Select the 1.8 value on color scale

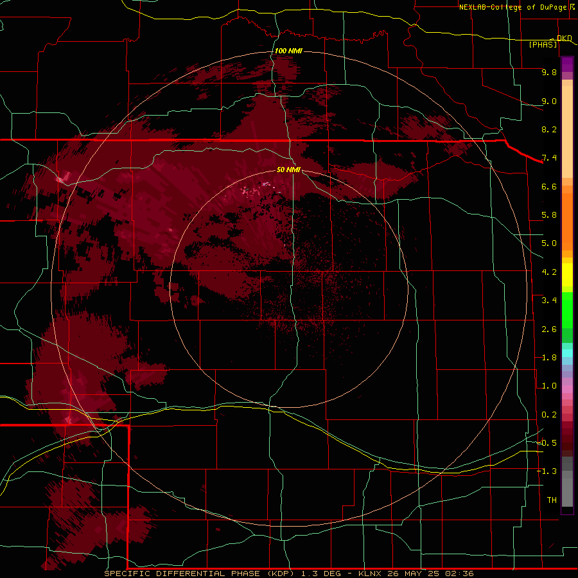[x=549, y=358]
